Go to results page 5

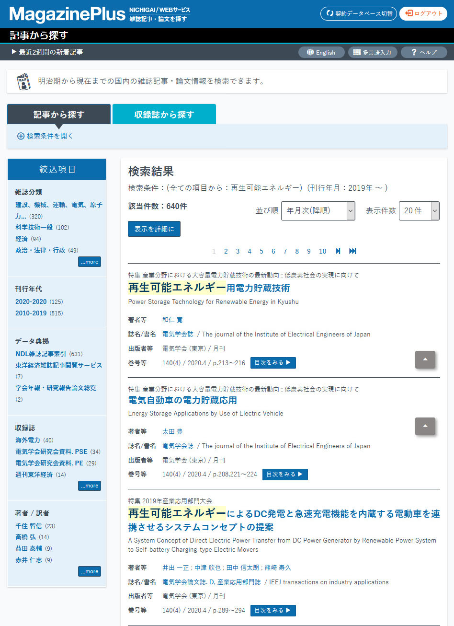pyautogui.click(x=261, y=251)
